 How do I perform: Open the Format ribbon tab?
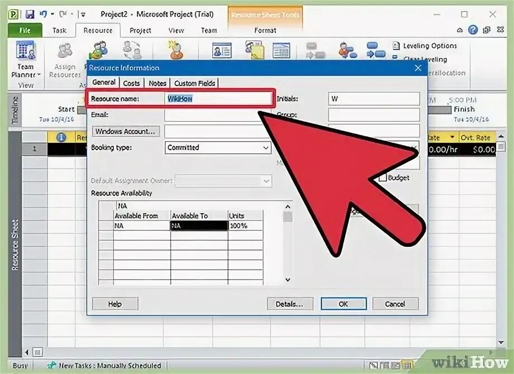click(x=265, y=31)
